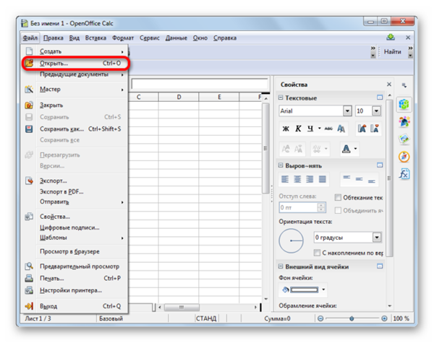The height and width of the screenshot is (343, 434).
Task: Open the font size 10 dropdown
Action: tap(376, 110)
